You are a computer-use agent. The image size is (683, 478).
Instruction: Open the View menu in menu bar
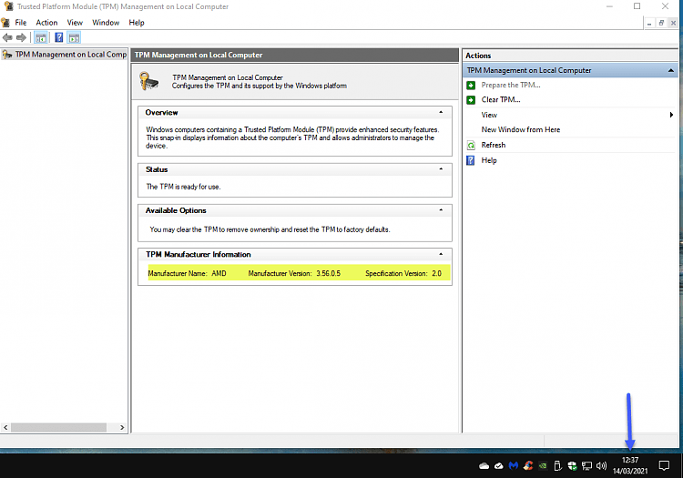click(75, 23)
